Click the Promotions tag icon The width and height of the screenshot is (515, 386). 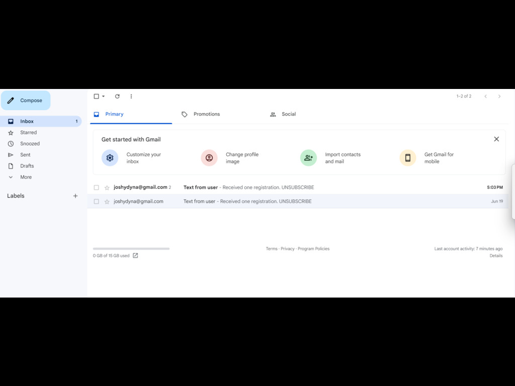pyautogui.click(x=184, y=114)
